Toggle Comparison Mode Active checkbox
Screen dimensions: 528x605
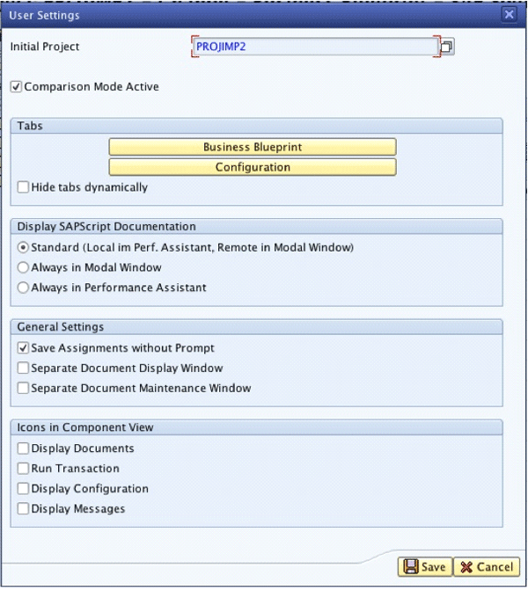point(16,87)
